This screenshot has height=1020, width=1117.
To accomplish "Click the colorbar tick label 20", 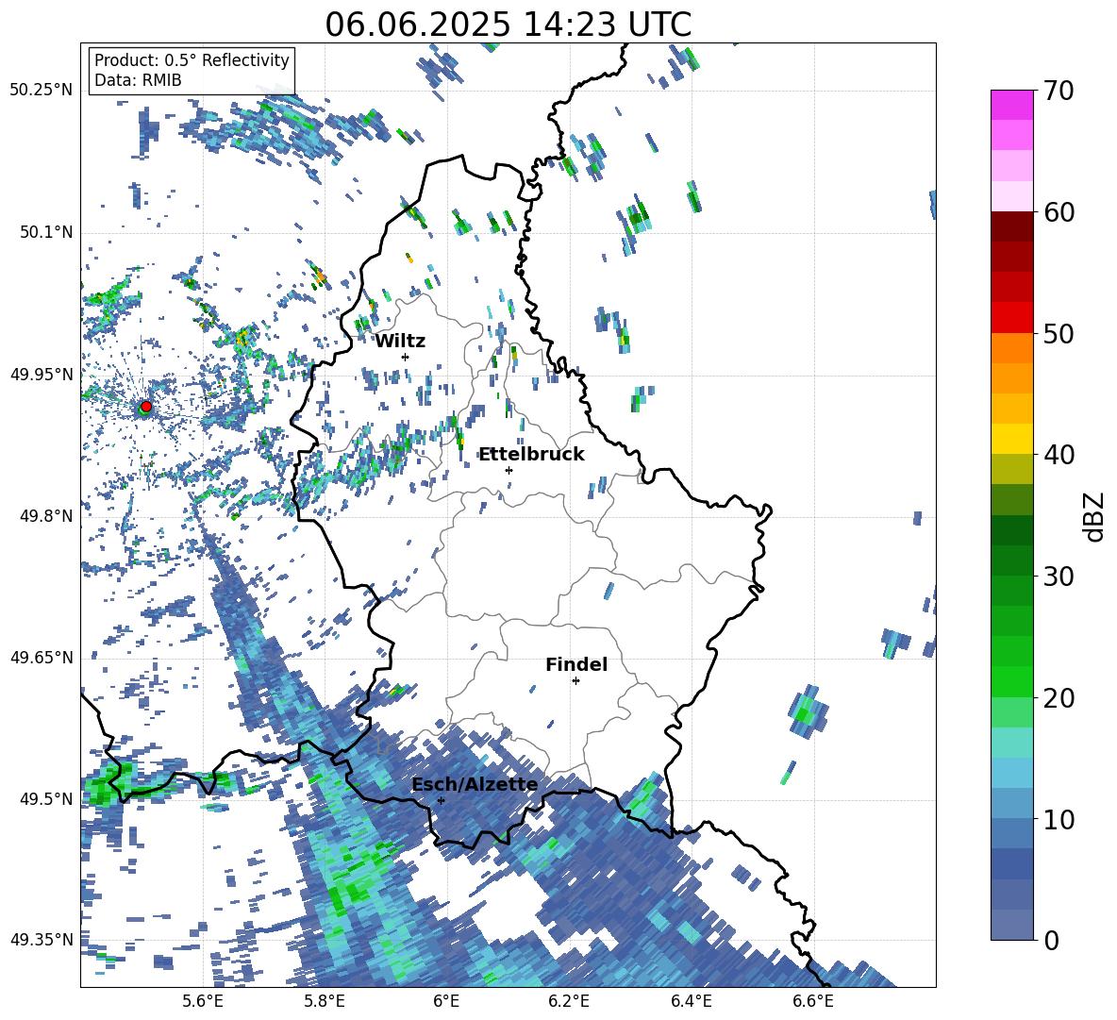I will click(x=1059, y=698).
